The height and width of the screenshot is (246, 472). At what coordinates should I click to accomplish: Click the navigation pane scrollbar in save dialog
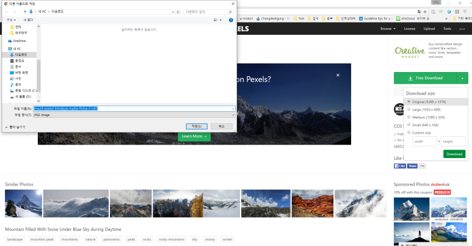point(38,75)
